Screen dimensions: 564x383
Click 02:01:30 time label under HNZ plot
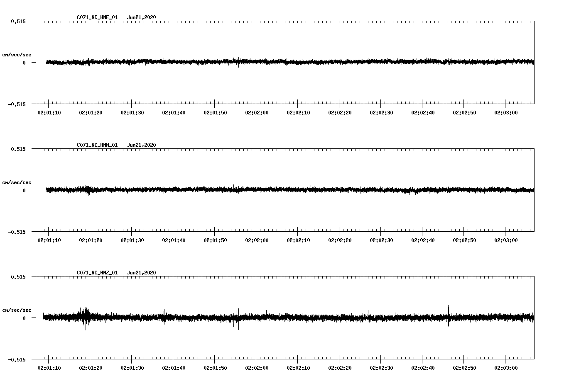[132, 368]
